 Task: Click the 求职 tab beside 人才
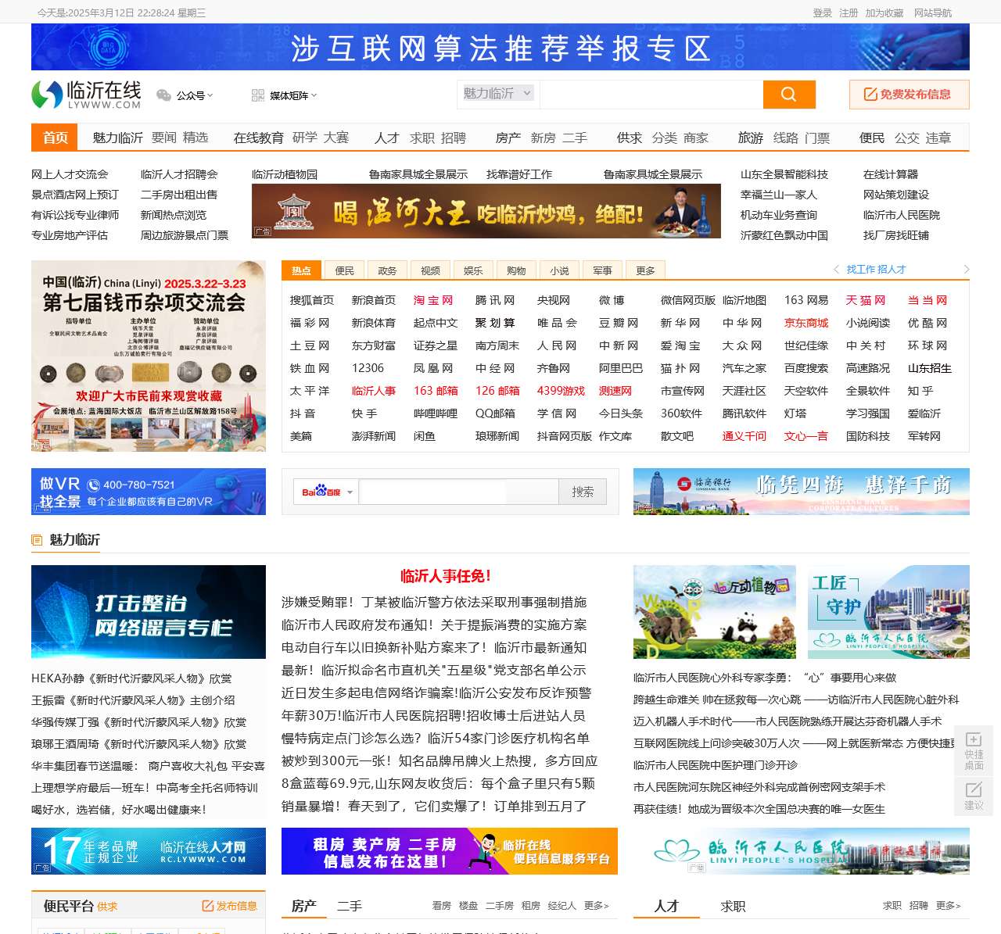(x=733, y=906)
